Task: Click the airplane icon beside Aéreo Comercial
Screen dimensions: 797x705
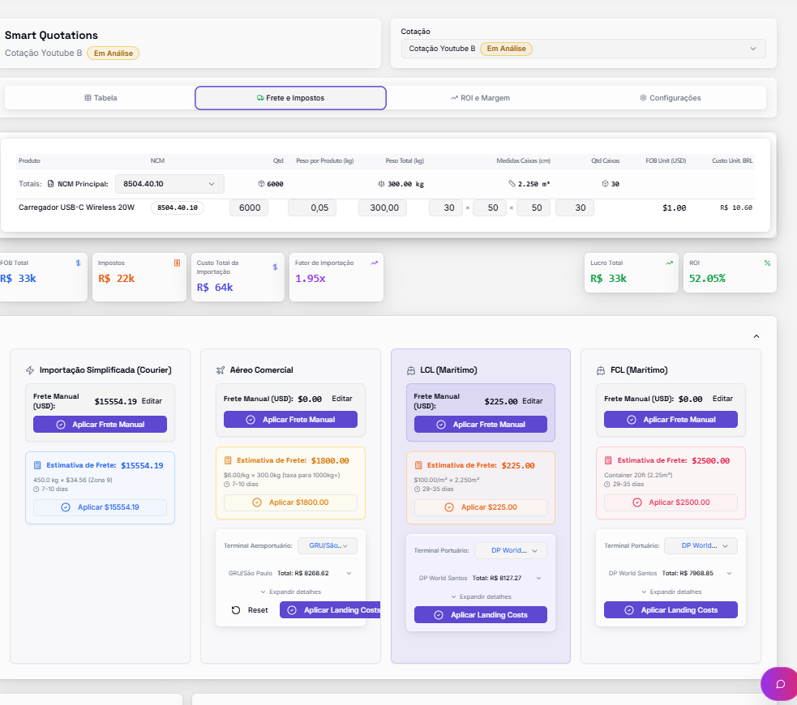Action: click(x=220, y=370)
